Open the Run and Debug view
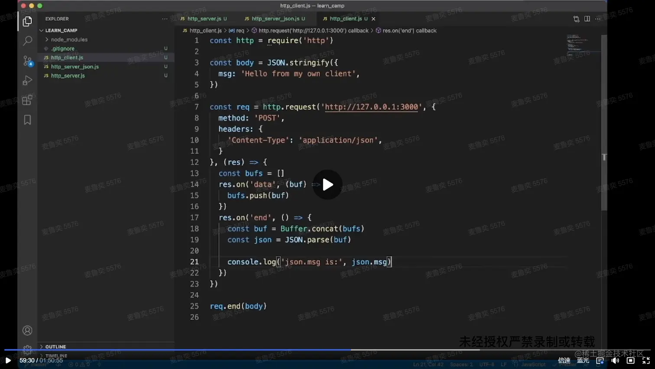The height and width of the screenshot is (369, 655). (27, 80)
